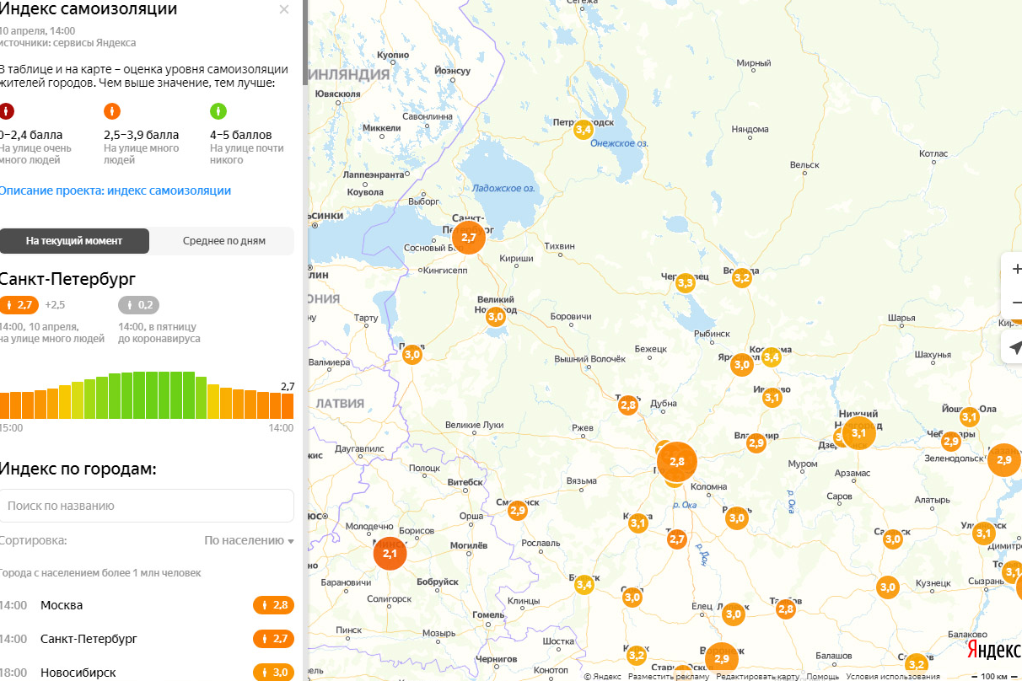
Task: Select the Санкт-Петербург row in the city list
Action: point(147,639)
